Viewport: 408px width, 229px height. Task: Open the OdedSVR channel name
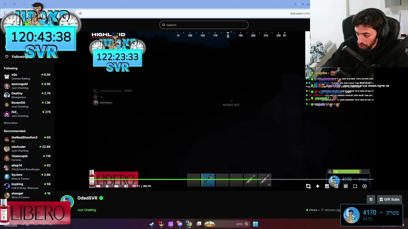[x=87, y=198]
